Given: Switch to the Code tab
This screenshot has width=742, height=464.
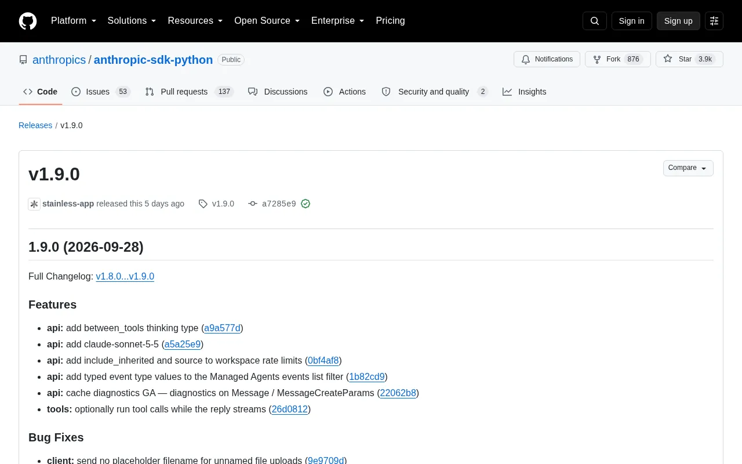Looking at the screenshot, I should 41,92.
